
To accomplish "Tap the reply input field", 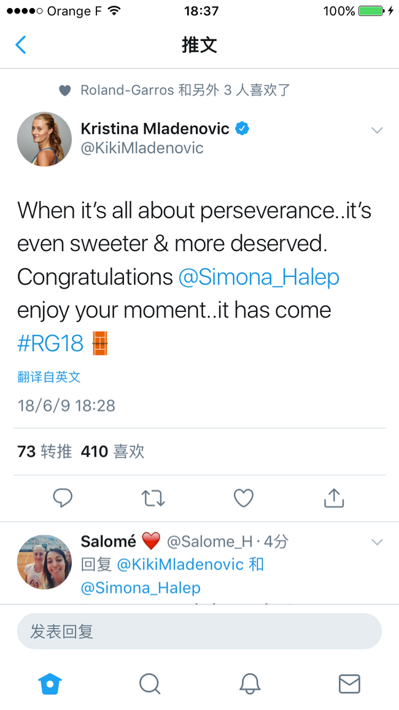I will (199, 631).
